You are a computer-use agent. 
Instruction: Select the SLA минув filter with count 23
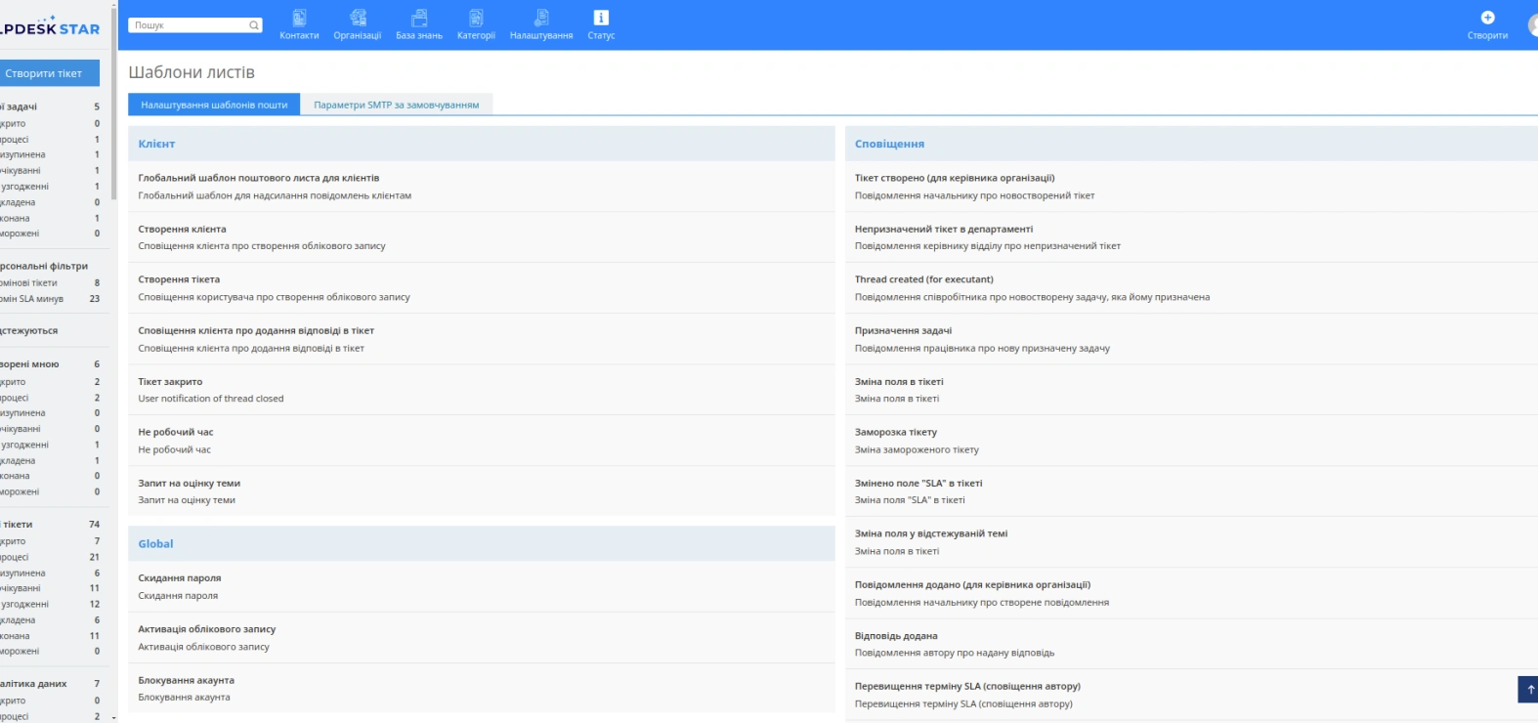[x=51, y=299]
